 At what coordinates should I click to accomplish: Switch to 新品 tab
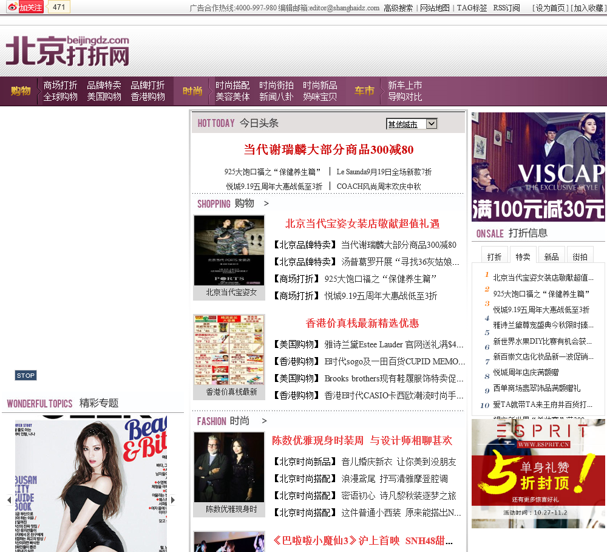(551, 256)
